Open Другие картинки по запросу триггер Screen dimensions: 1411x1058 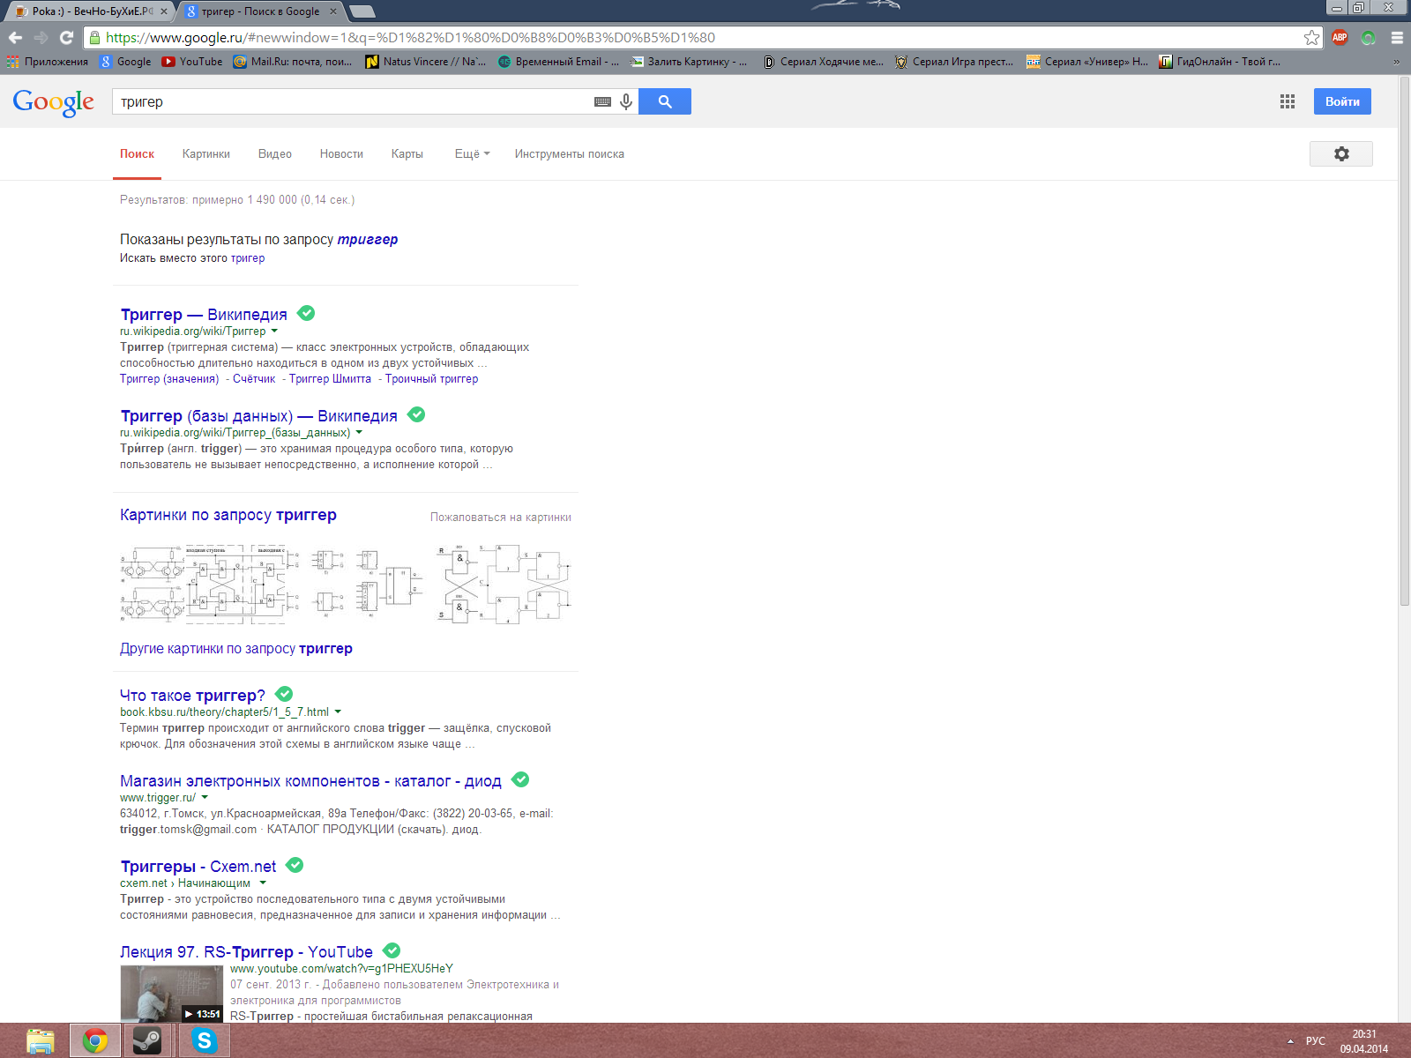coord(236,649)
